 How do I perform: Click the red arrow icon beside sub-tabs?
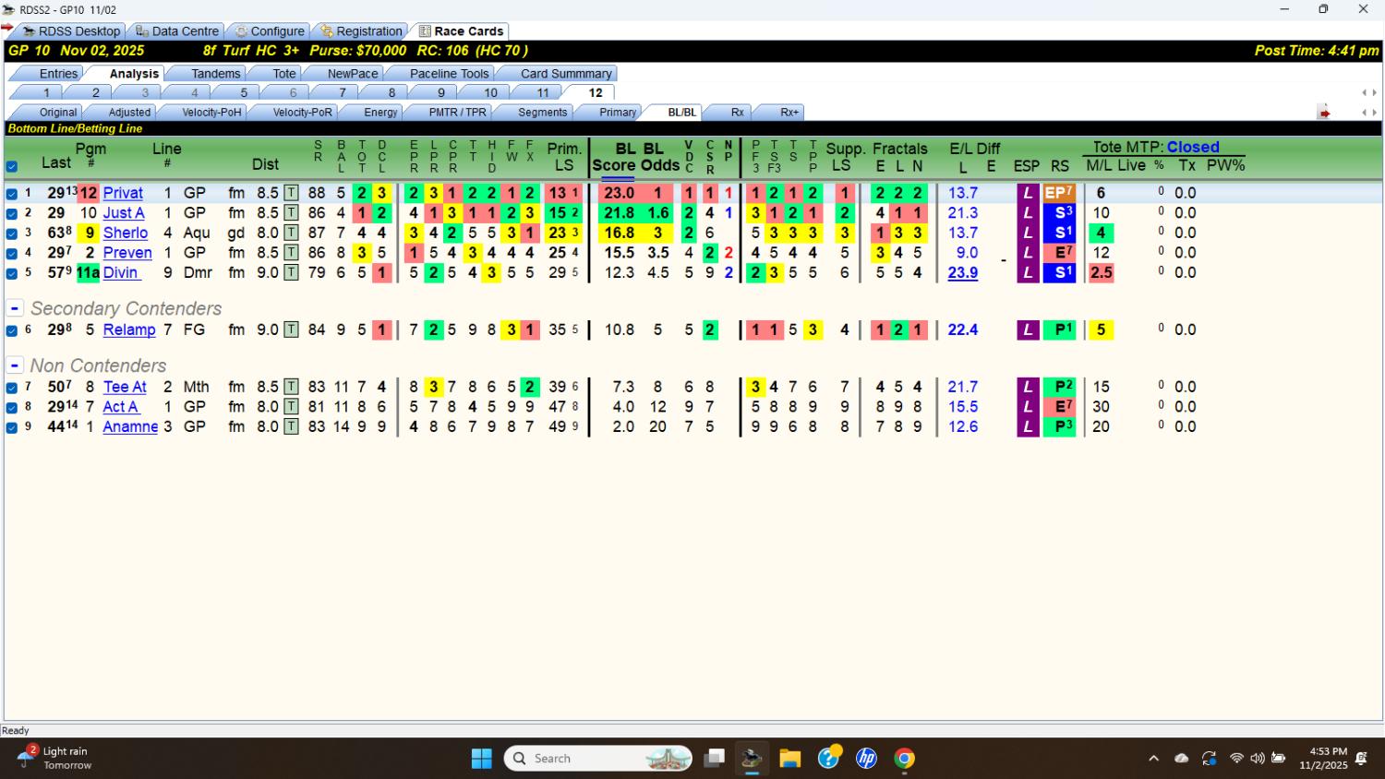point(1324,113)
